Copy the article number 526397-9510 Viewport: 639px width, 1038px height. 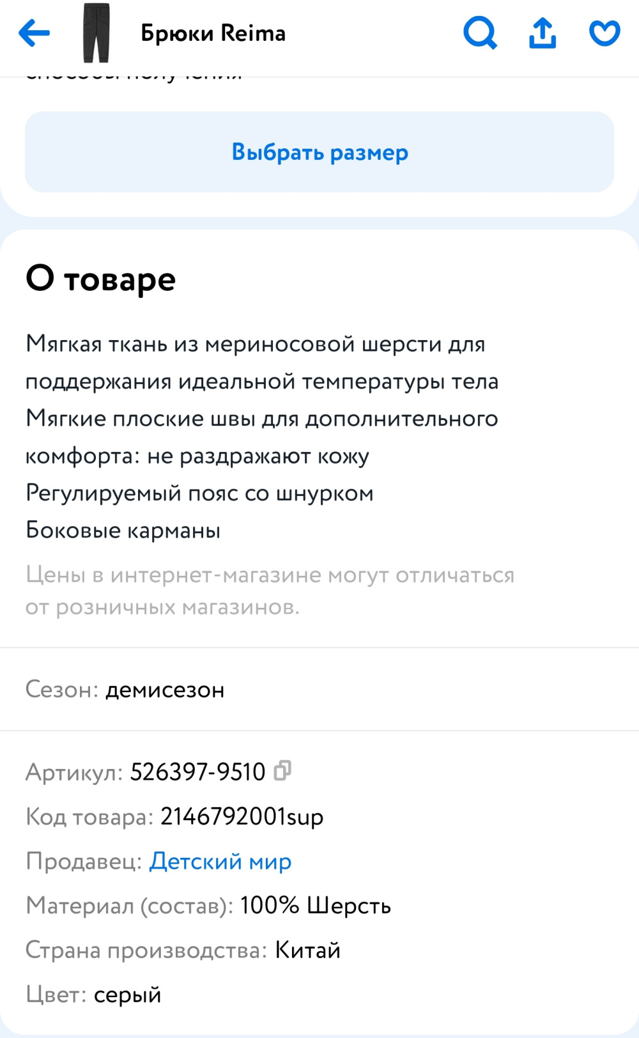coord(283,771)
